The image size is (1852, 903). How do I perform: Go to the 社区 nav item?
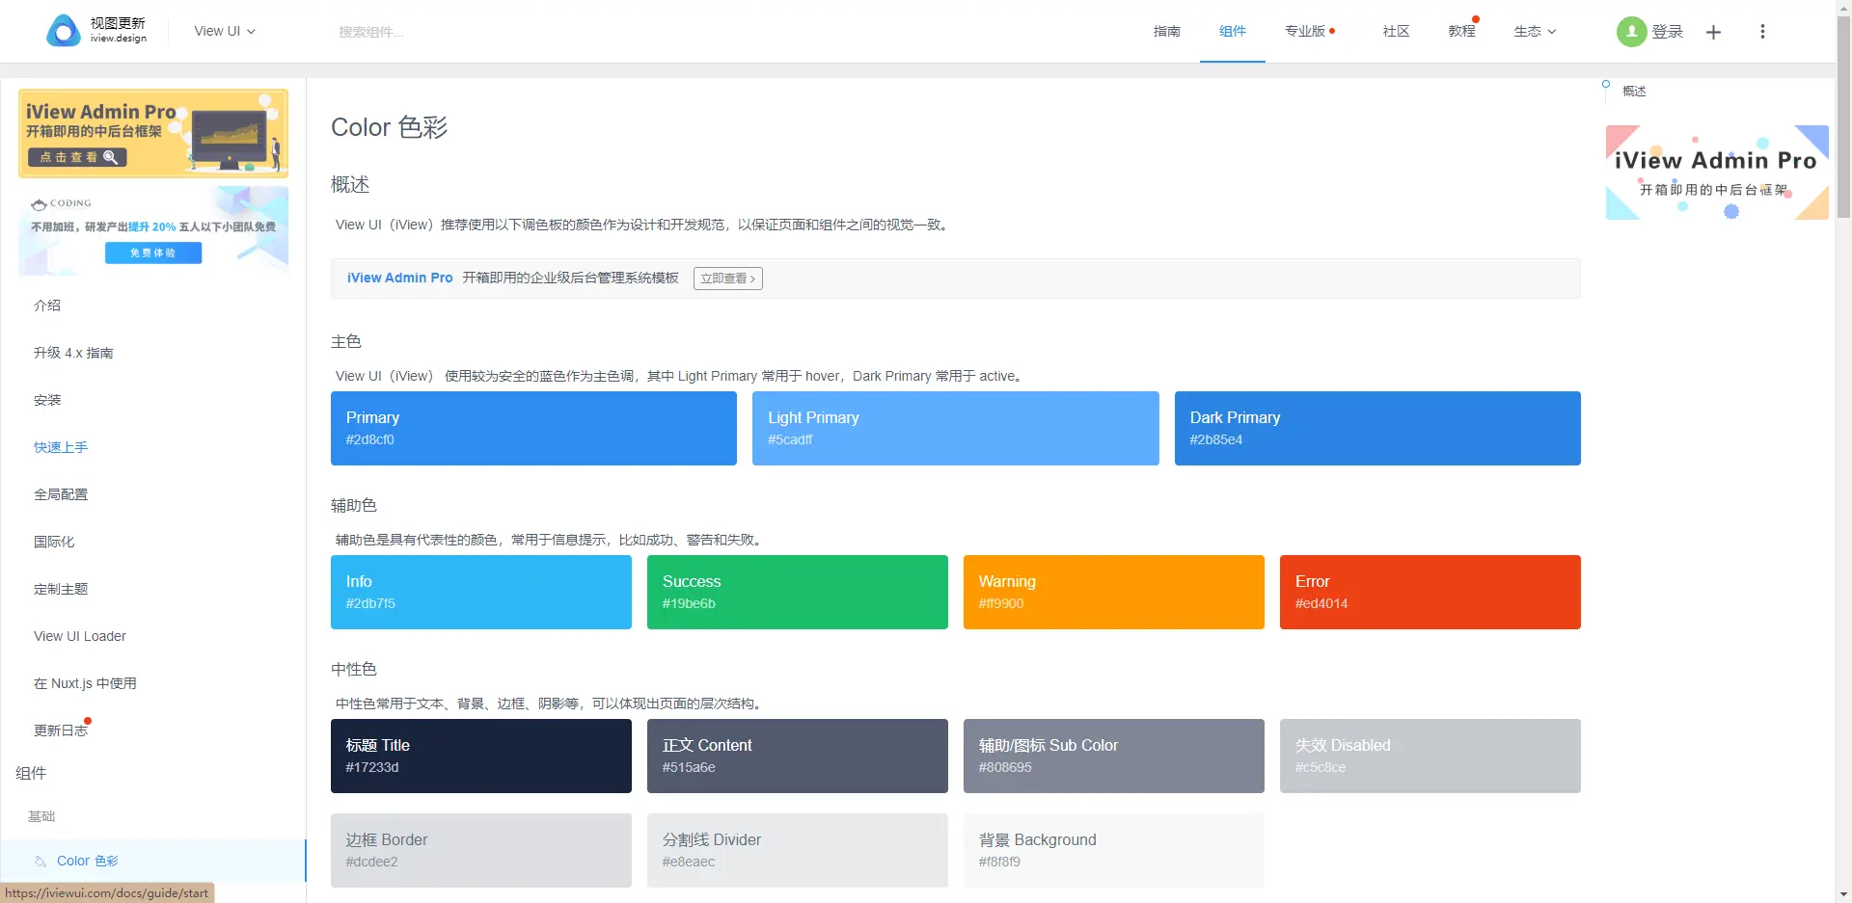(x=1397, y=31)
